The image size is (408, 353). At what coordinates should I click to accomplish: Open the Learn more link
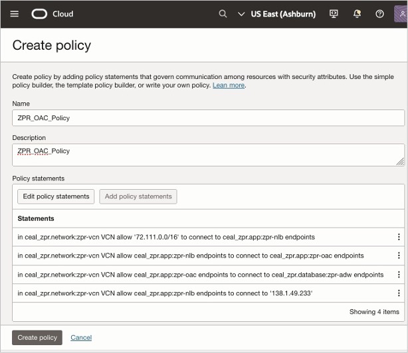229,86
